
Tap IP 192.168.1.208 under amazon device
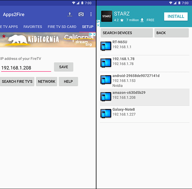point(124,97)
